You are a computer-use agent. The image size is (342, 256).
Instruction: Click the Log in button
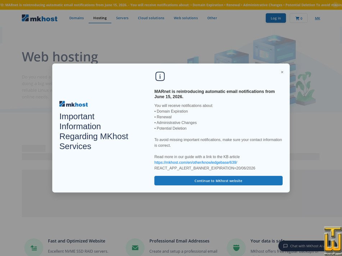(x=276, y=18)
